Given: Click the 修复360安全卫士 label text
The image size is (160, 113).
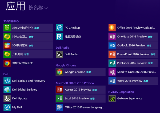Looking at the screenshot, I should pos(23,63).
